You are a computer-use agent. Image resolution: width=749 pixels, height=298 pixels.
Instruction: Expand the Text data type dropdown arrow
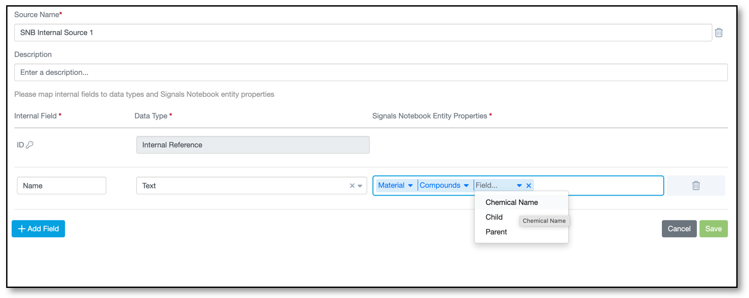(360, 186)
